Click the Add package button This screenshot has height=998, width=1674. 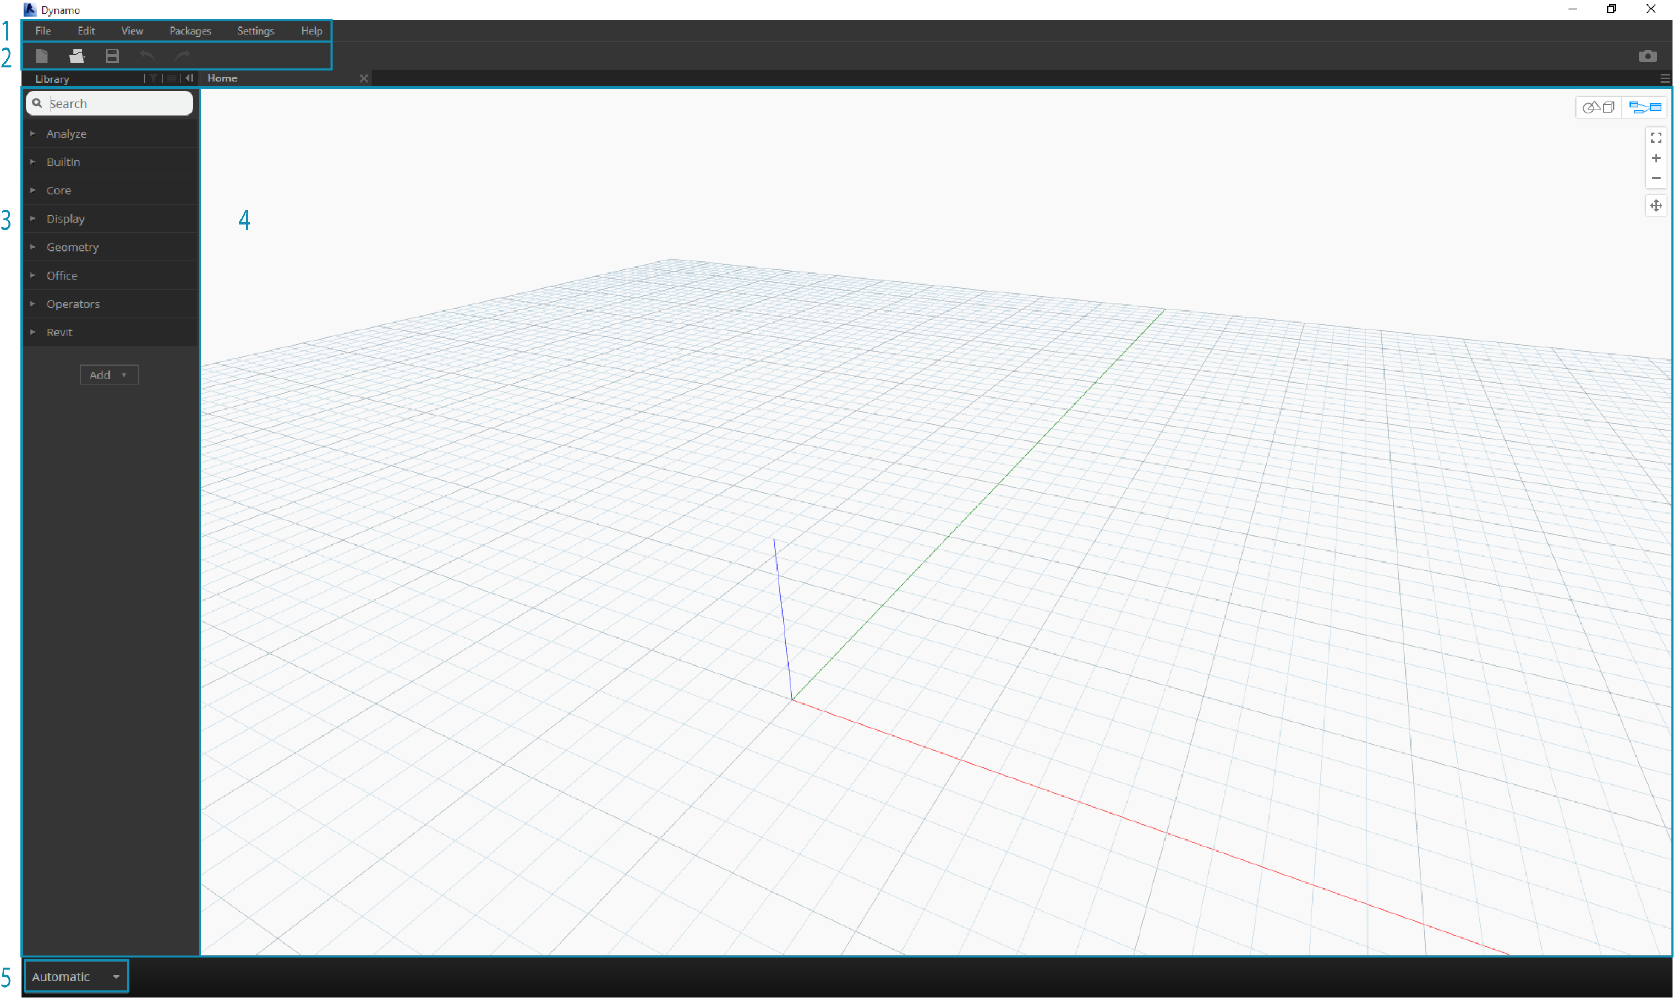[x=108, y=374]
